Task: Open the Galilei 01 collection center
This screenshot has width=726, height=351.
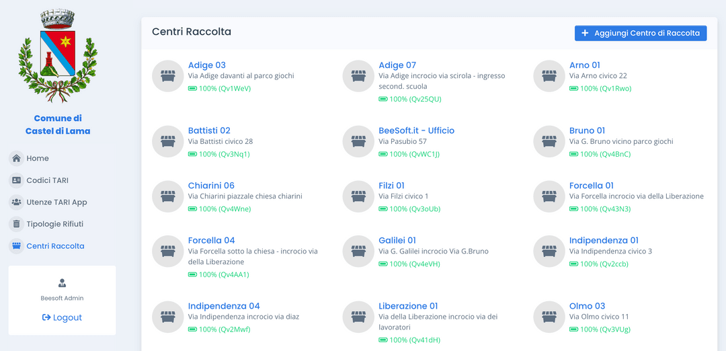Action: [397, 240]
